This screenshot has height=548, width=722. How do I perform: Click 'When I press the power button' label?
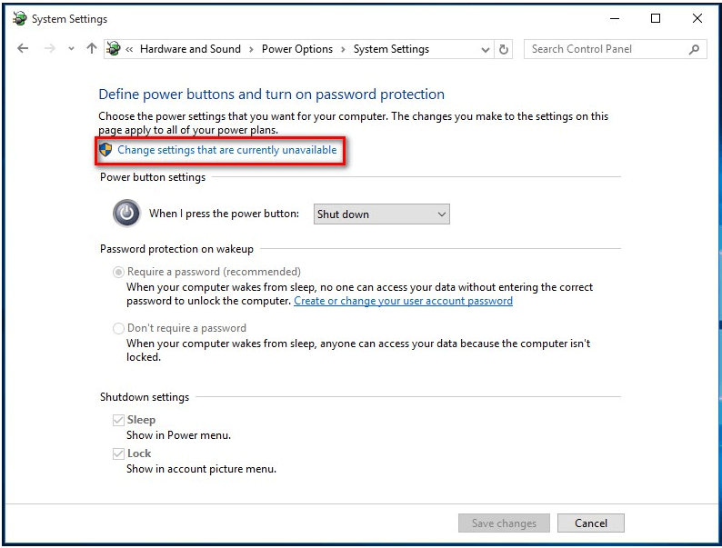coord(225,214)
